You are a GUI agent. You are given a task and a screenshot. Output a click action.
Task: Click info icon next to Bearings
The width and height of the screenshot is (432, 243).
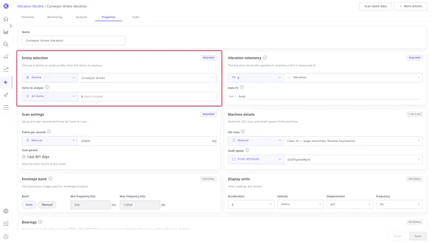40,222
